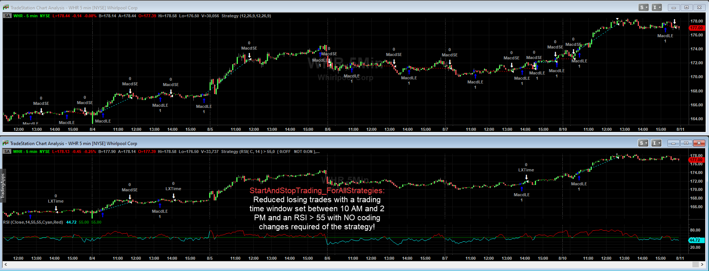This screenshot has width=709, height=271.
Task: Click 'Lo=176.50' in RSI strategy chart status line
Action: tap(188, 151)
